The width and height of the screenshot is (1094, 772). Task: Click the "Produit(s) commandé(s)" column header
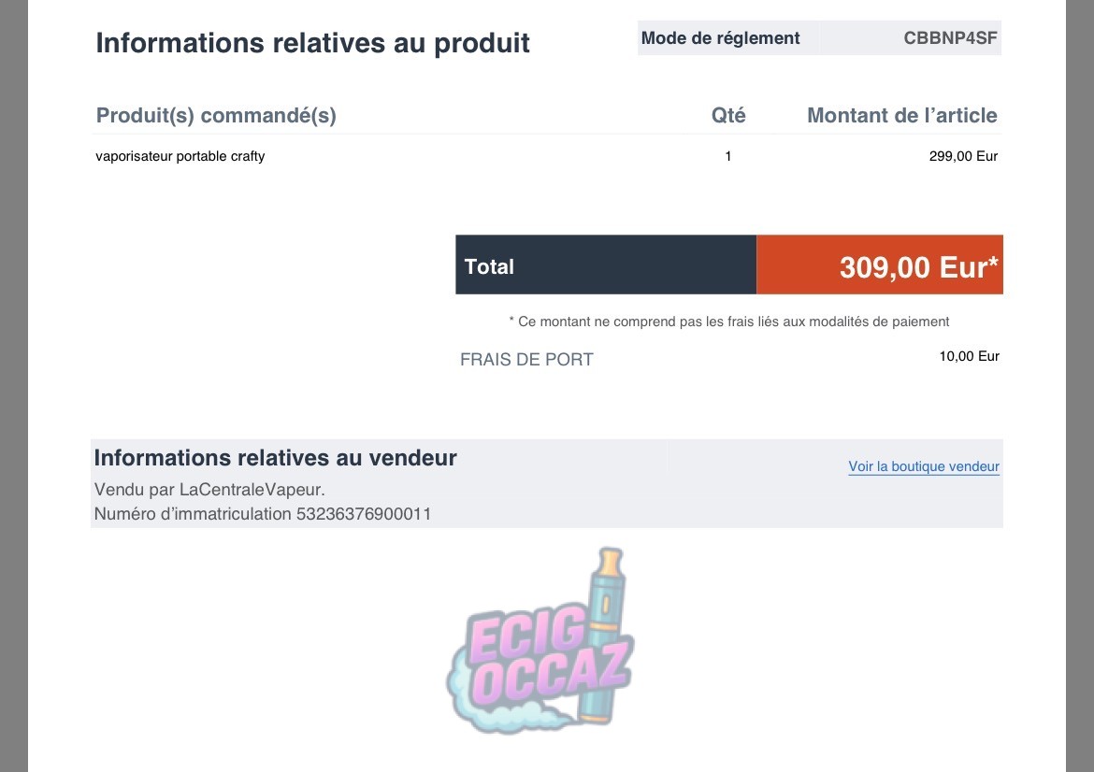tap(216, 116)
